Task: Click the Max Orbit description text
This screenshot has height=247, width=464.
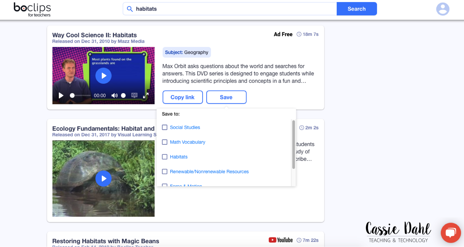Action: pyautogui.click(x=238, y=74)
